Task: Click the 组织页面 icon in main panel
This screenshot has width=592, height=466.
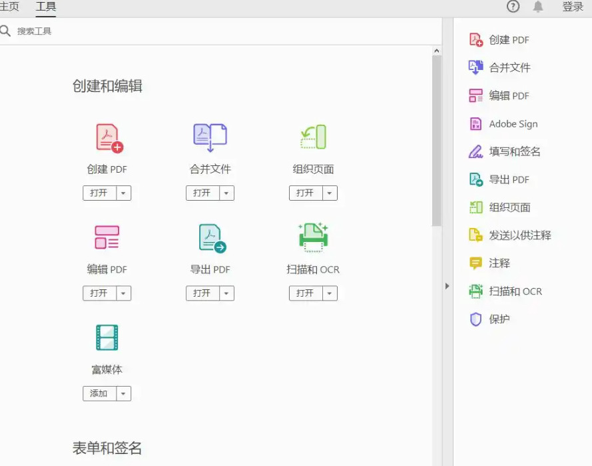Action: point(314,137)
